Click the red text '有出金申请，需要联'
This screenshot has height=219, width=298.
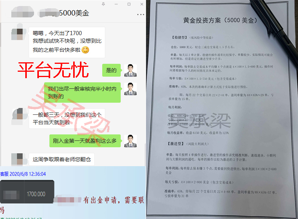[114, 200]
